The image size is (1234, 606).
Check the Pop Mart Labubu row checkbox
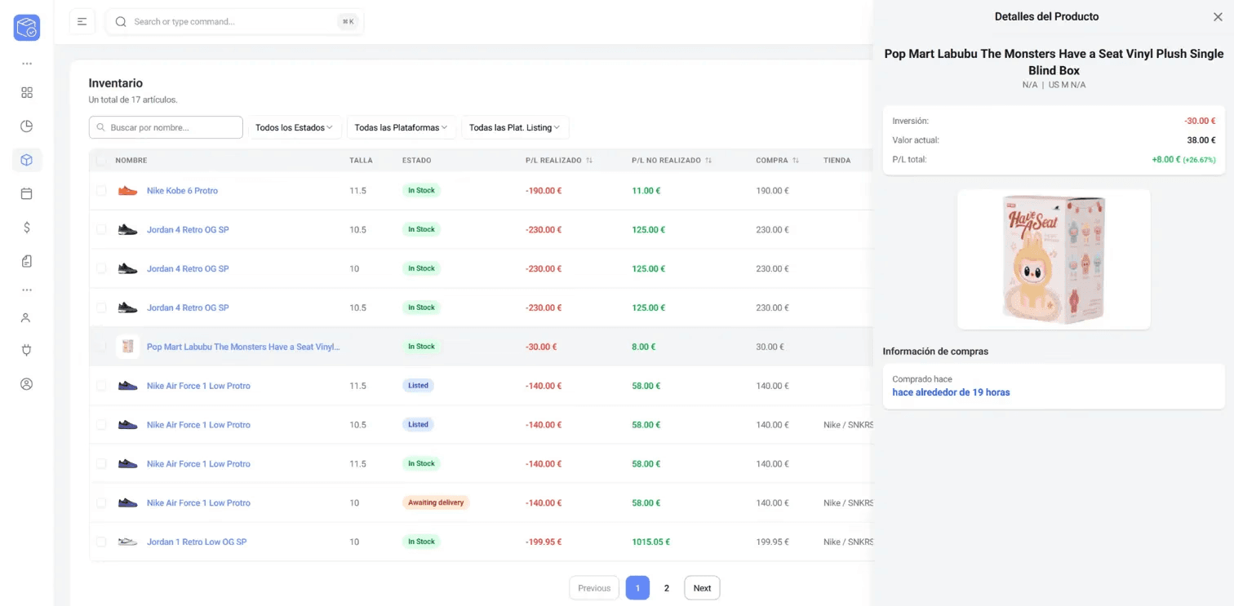click(x=101, y=347)
